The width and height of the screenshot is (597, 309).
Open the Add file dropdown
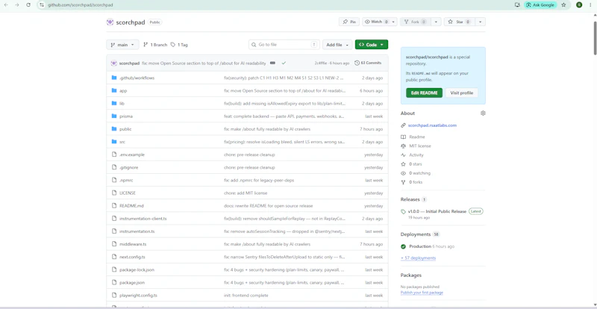(x=337, y=45)
